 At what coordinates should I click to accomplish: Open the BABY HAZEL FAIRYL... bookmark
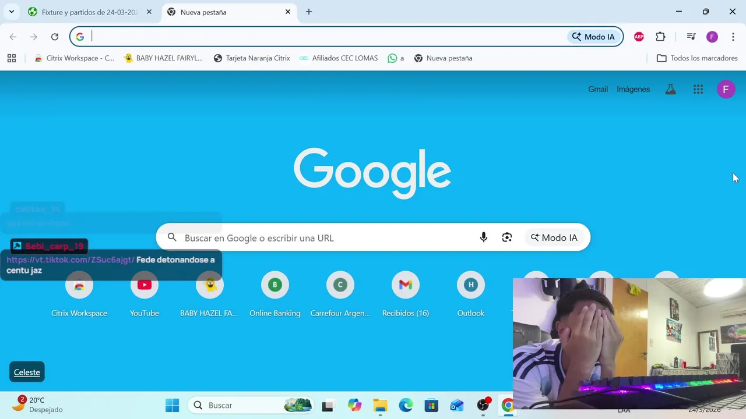pos(164,58)
